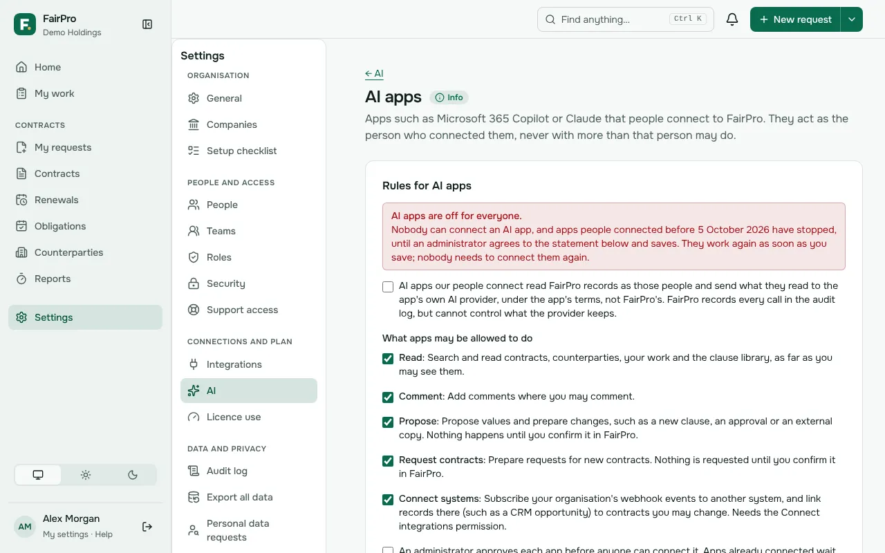Tick the AI provider statement checkbox
The width and height of the screenshot is (885, 553).
388,287
